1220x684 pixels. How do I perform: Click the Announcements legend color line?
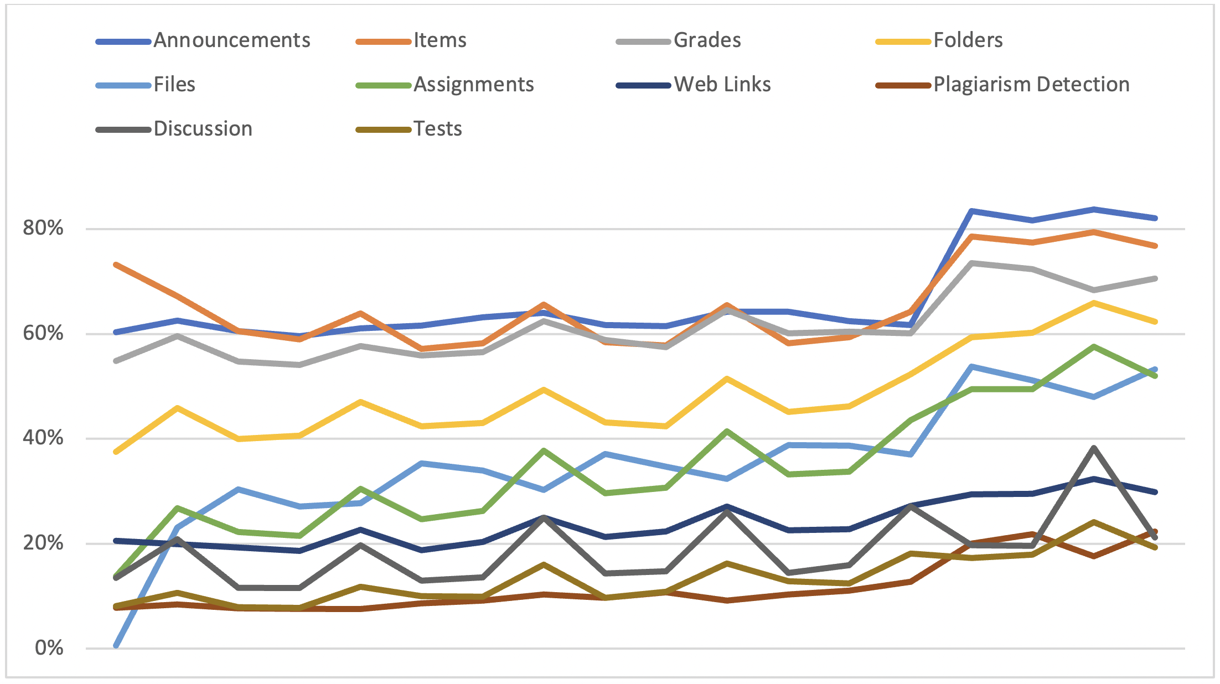[x=123, y=42]
